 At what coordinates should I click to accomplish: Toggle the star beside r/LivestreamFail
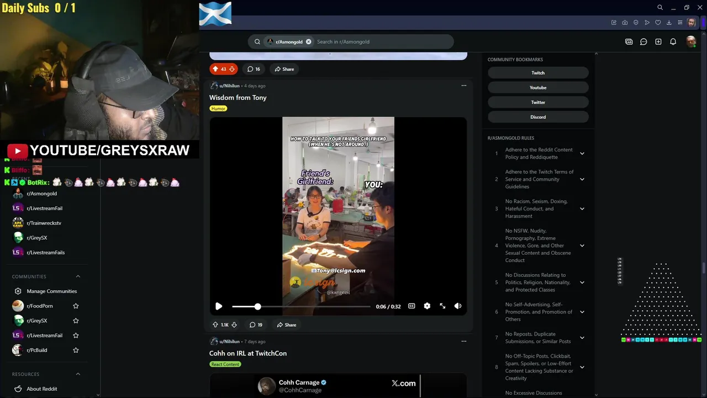click(x=76, y=336)
